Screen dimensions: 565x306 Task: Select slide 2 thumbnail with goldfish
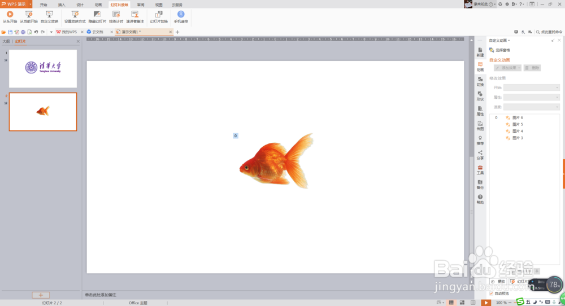43,112
